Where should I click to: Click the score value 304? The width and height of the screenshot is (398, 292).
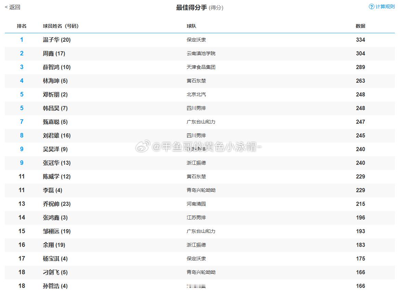coord(360,54)
